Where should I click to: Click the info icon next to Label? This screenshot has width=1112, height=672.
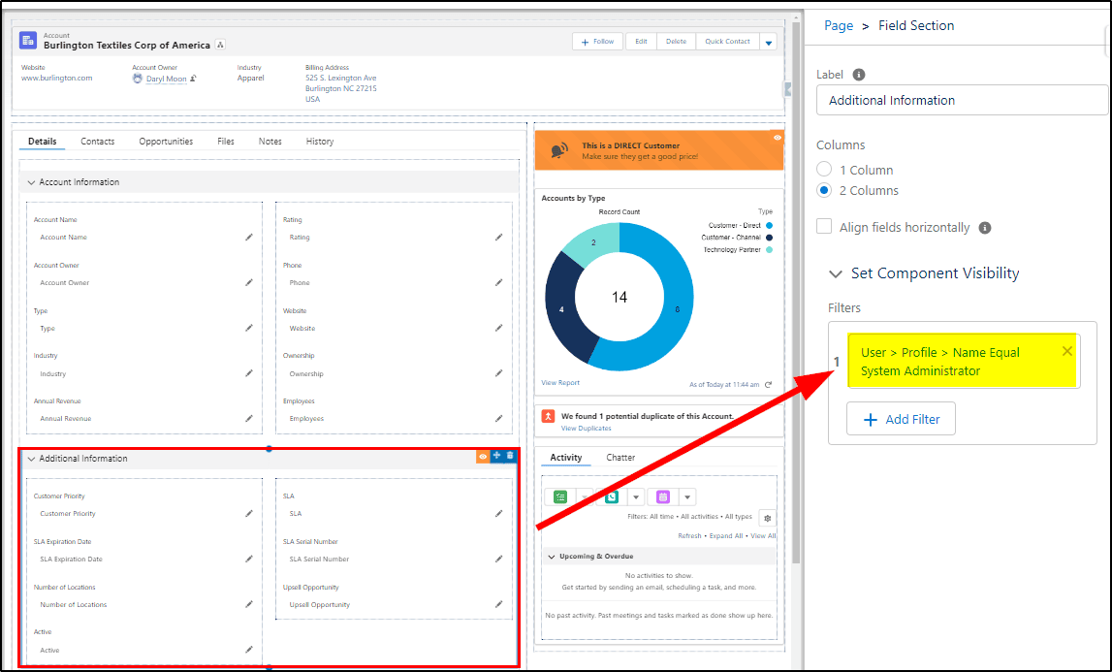(x=858, y=75)
